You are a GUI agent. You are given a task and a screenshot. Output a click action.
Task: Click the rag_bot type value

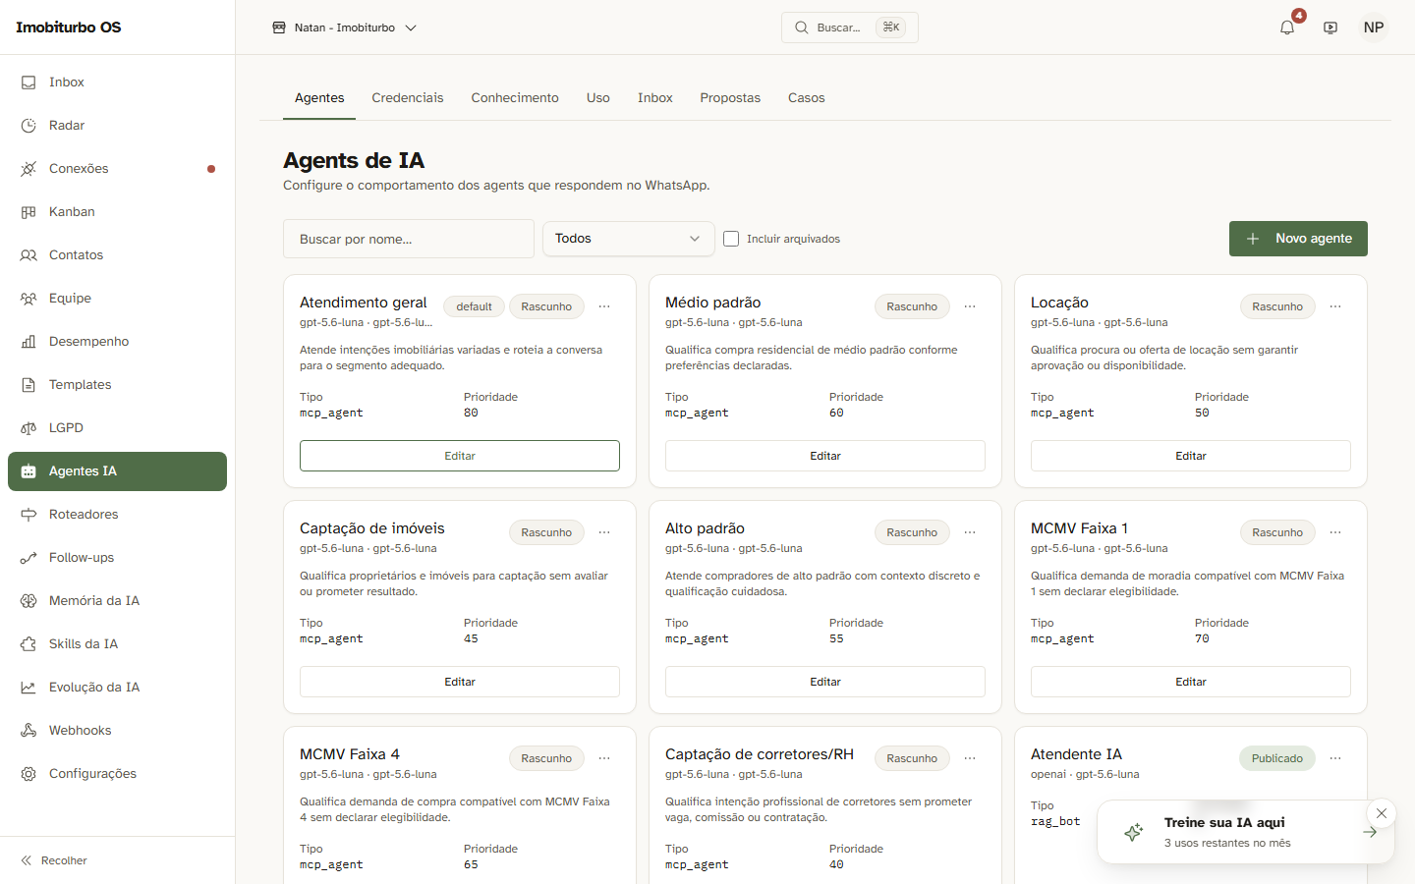coord(1055,821)
